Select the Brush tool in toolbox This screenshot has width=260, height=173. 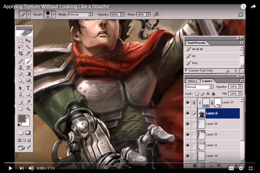point(28,61)
